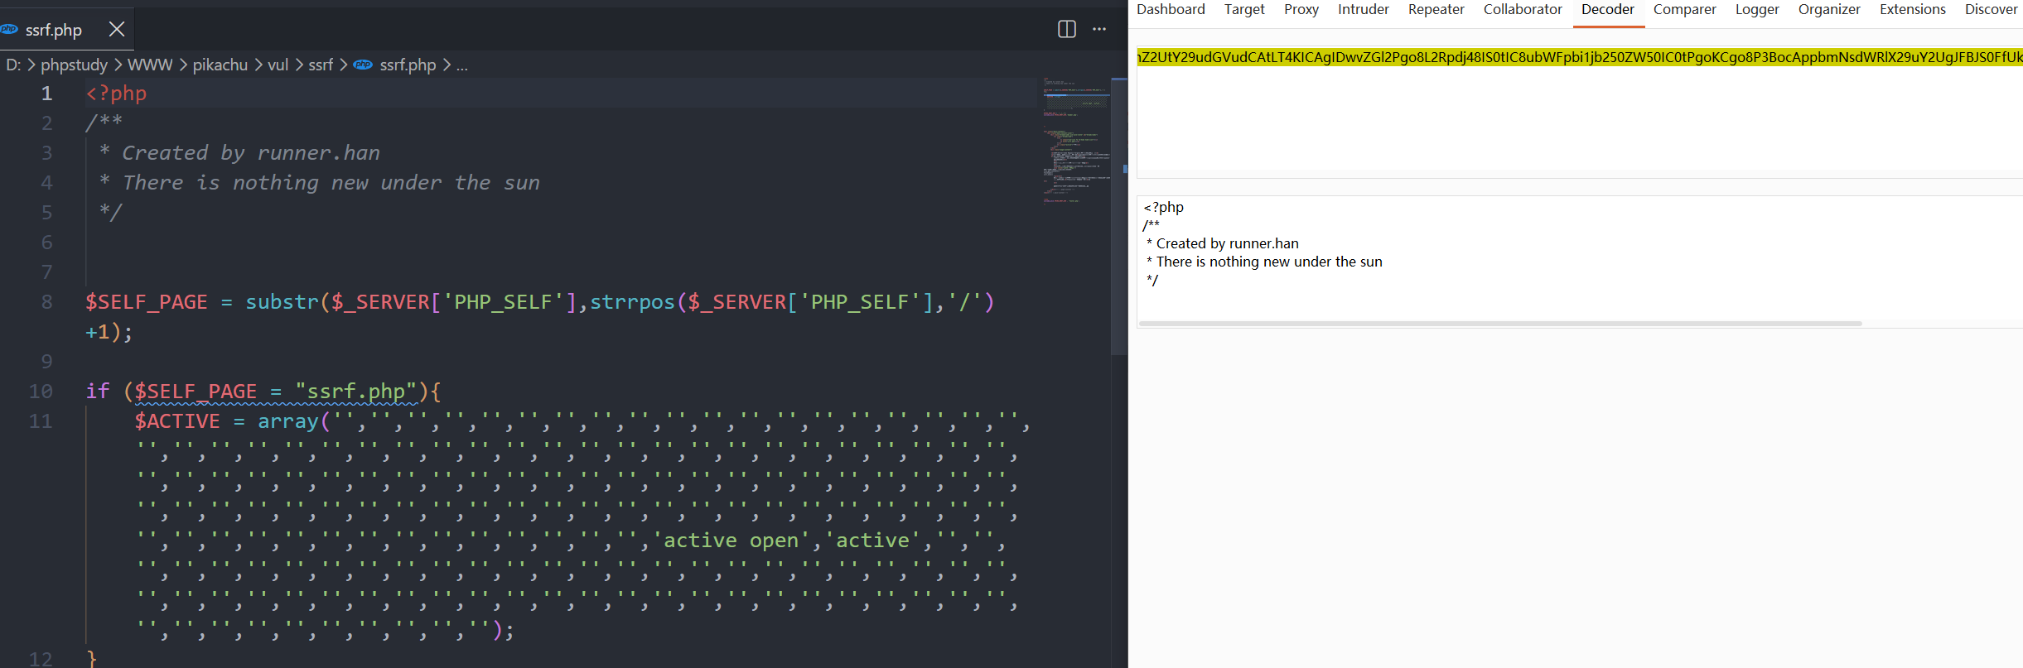Click 'There is nothing new under the sun' in editor
The image size is (2023, 668).
coord(331,183)
